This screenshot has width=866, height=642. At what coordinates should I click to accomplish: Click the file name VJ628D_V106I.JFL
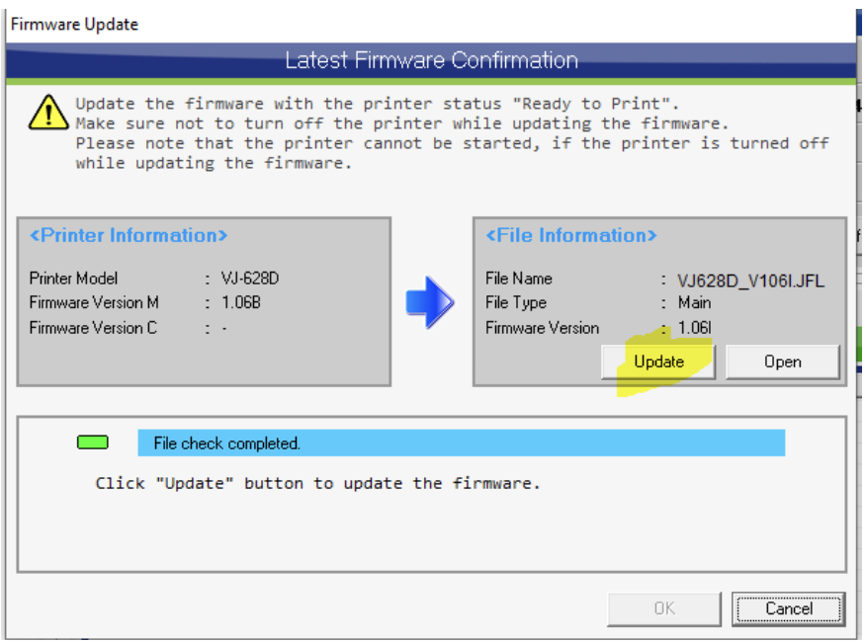point(750,281)
